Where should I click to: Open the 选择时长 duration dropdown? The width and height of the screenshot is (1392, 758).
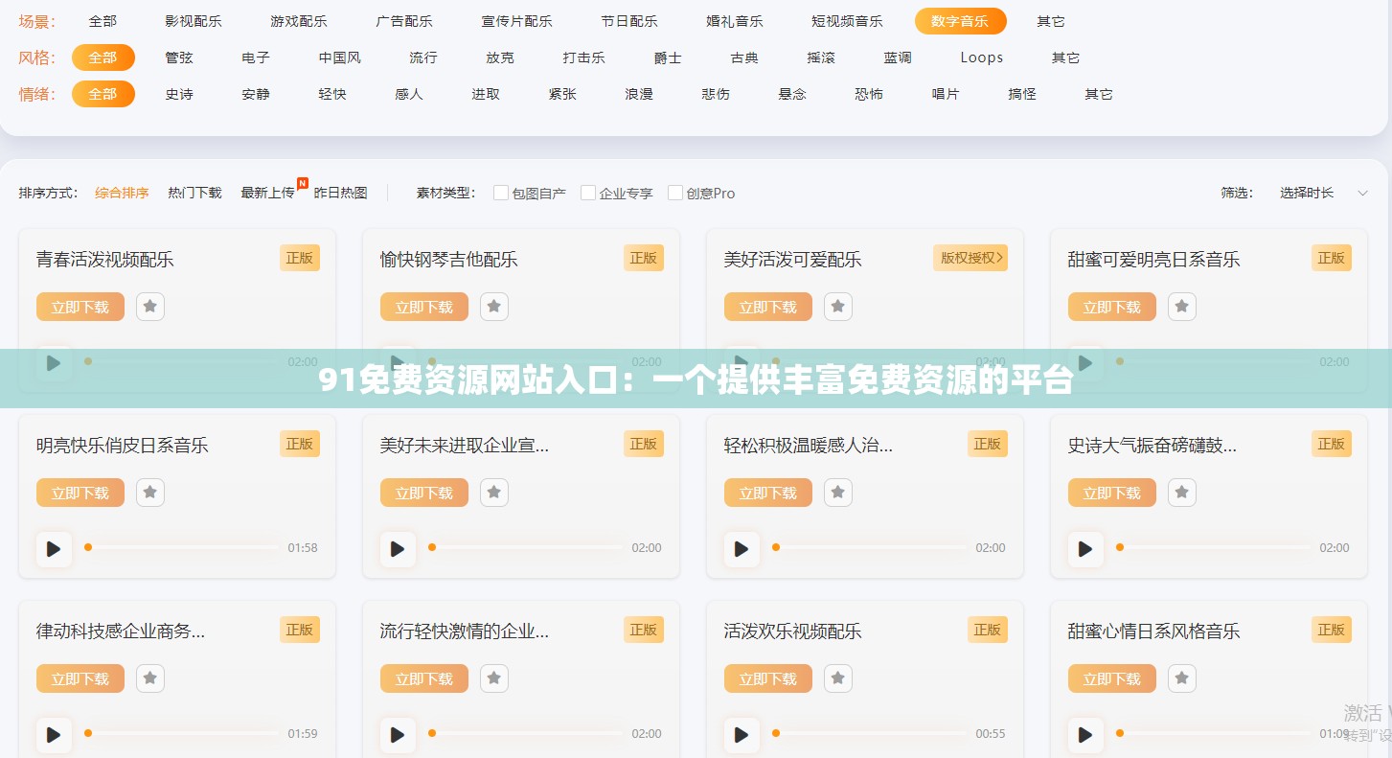[x=1323, y=193]
